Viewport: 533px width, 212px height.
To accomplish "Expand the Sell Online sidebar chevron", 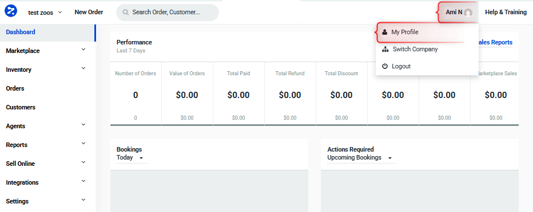I will 83,162.
